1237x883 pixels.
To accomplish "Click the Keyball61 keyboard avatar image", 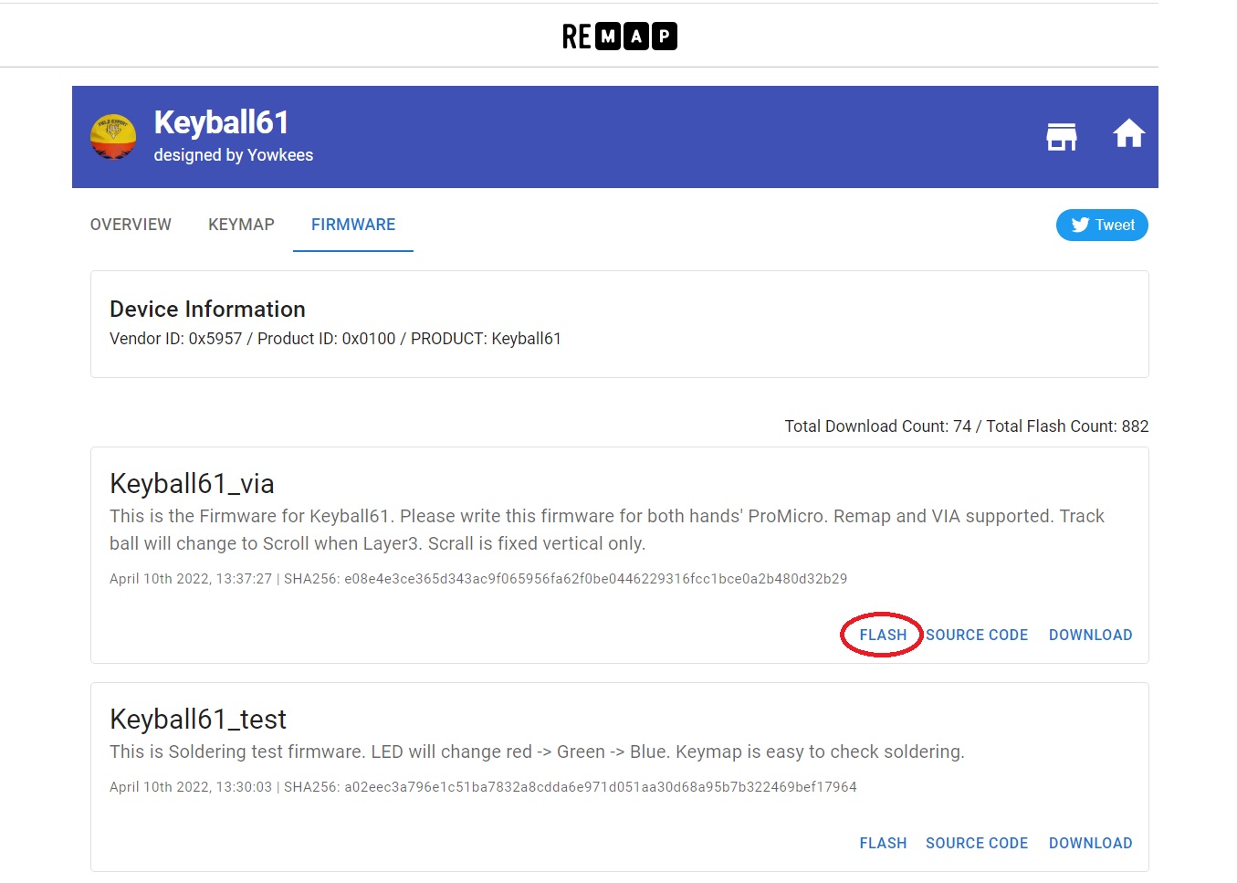I will (113, 137).
